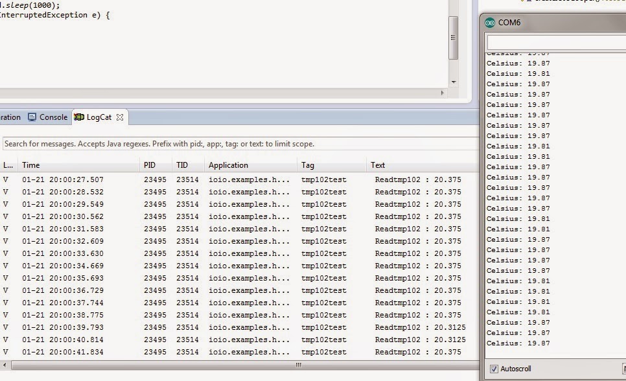
Task: Click the COM6 window title text
Action: click(509, 23)
